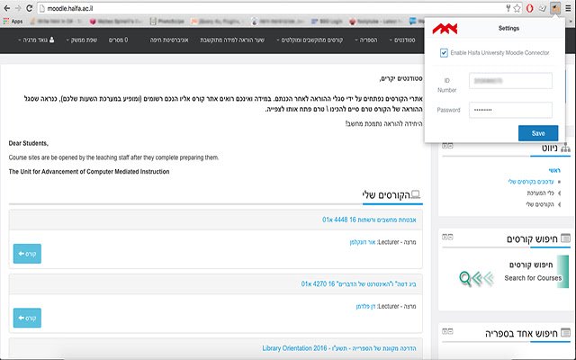Click the red Haifa University logo in popup
The width and height of the screenshot is (576, 360).
point(445,28)
